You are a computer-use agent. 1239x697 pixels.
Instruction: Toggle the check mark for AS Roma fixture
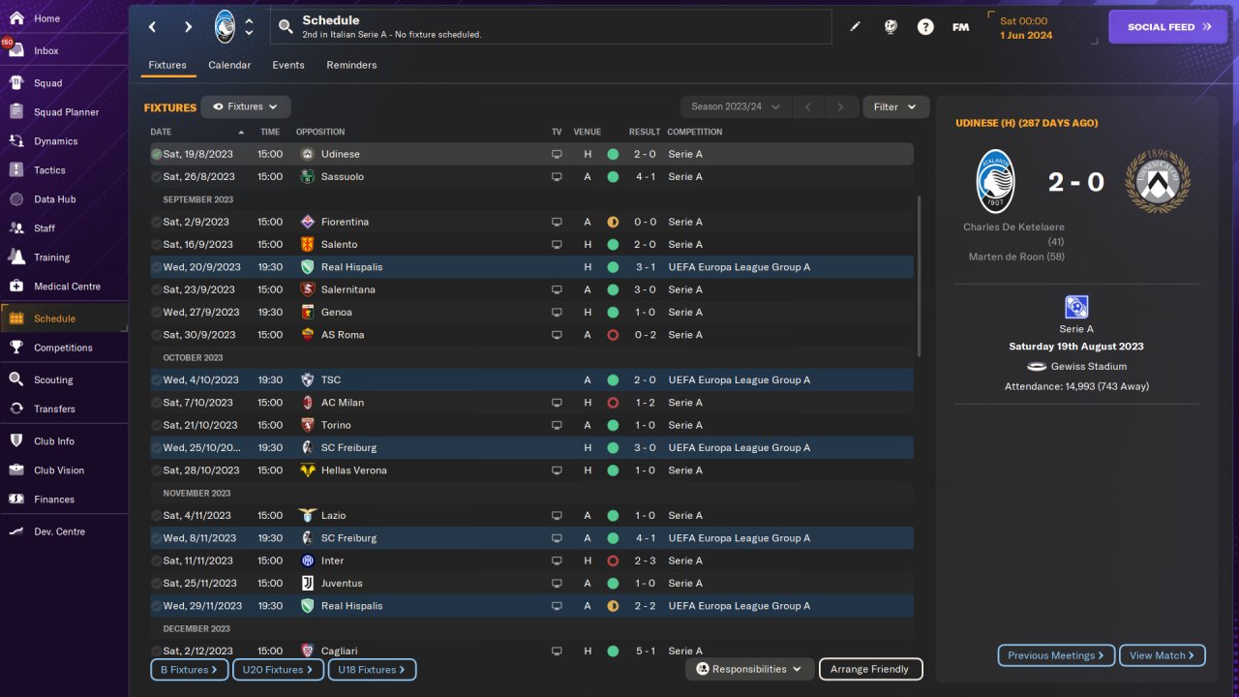click(x=156, y=335)
